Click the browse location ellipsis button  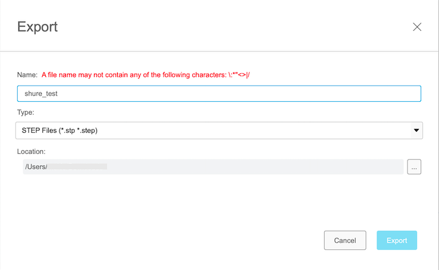coord(414,167)
